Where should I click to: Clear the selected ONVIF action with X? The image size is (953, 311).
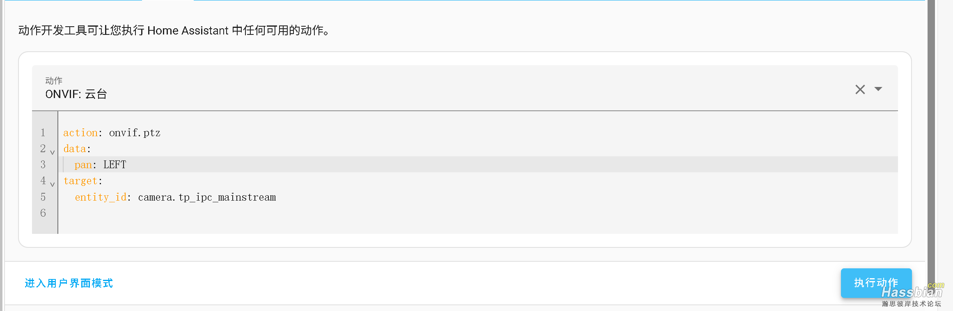[x=860, y=89]
